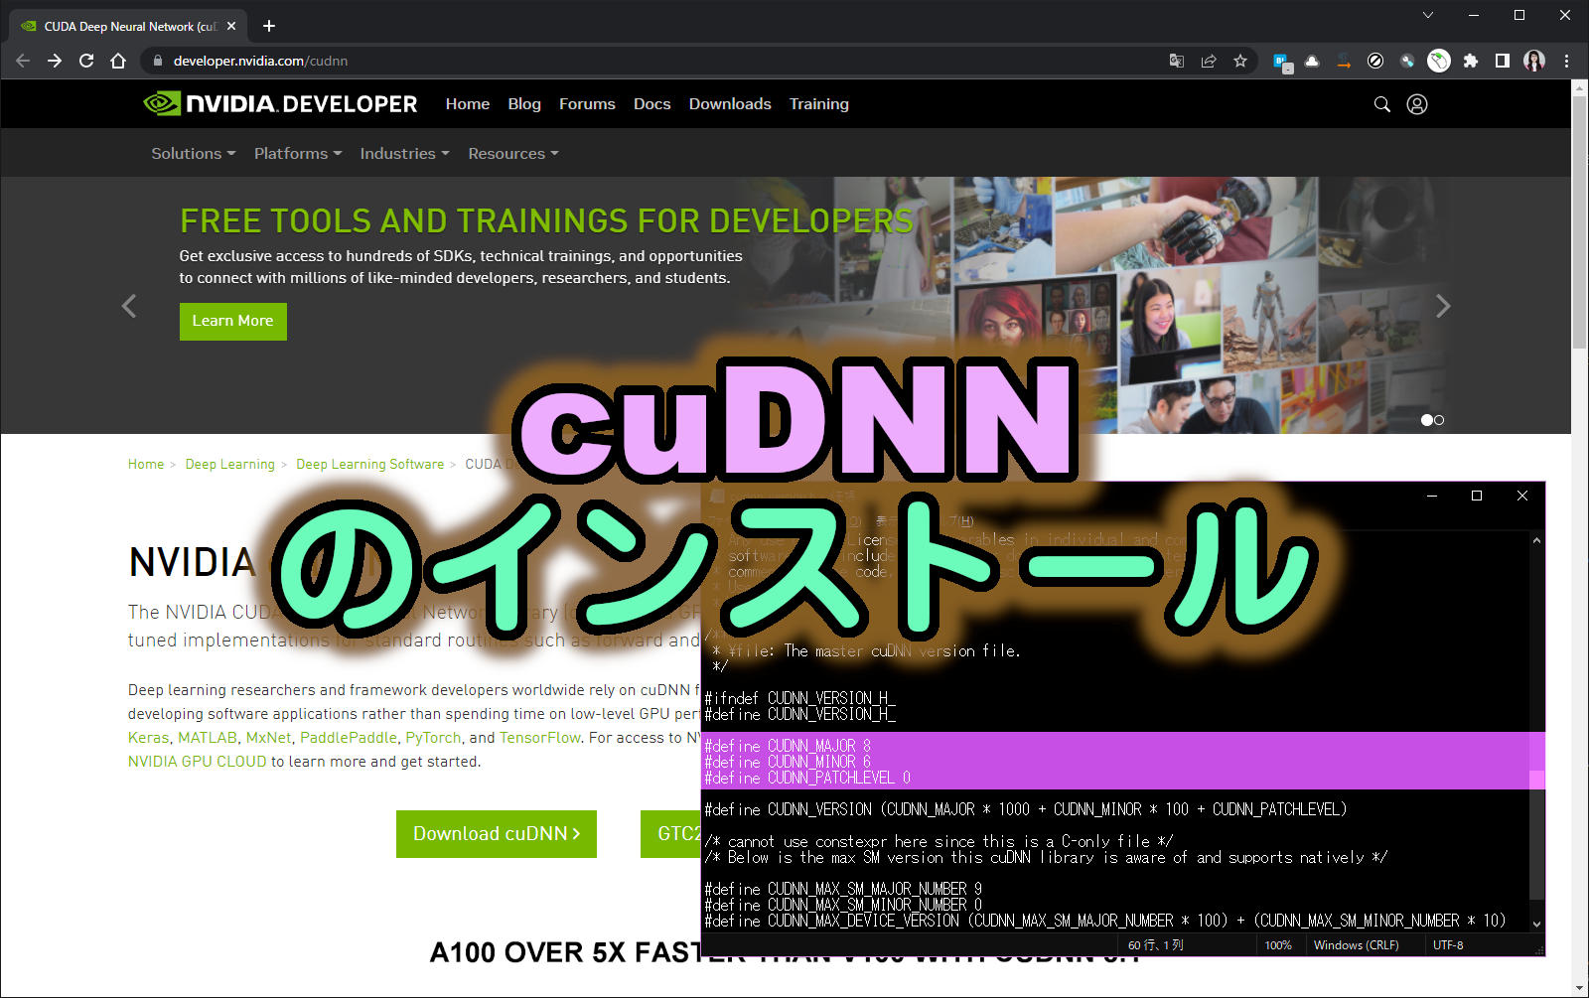Open the NVIDIA account user icon
The height and width of the screenshot is (998, 1589).
point(1417,104)
